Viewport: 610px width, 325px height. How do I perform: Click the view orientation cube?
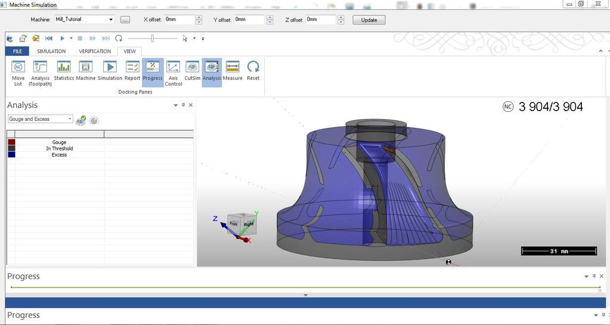click(x=241, y=224)
